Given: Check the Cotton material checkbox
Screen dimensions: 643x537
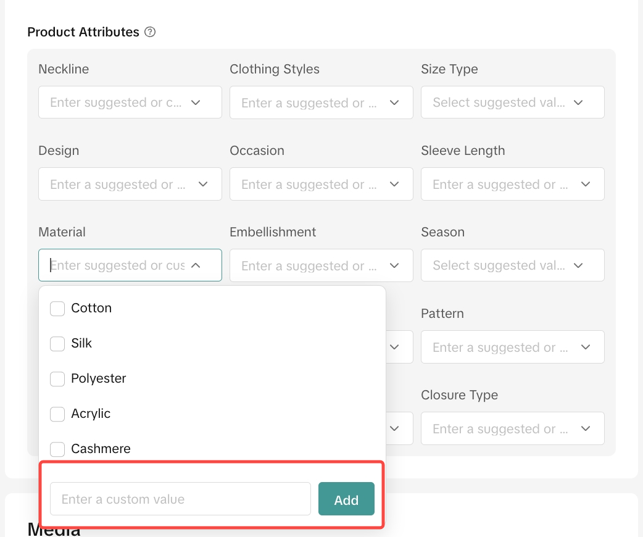Looking at the screenshot, I should tap(57, 309).
